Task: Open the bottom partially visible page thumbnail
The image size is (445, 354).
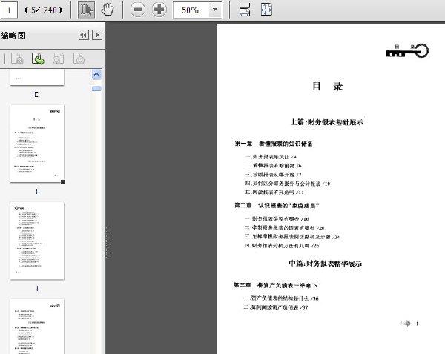Action: pyautogui.click(x=37, y=327)
